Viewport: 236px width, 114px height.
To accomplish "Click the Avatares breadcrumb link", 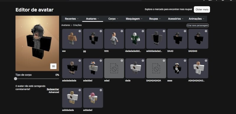I will (x=65, y=25).
